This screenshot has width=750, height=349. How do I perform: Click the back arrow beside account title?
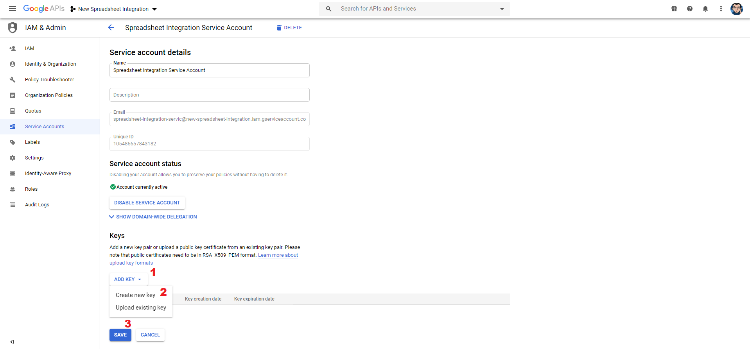point(111,27)
